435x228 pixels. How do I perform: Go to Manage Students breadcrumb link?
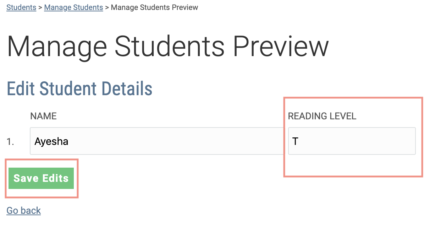pos(73,7)
